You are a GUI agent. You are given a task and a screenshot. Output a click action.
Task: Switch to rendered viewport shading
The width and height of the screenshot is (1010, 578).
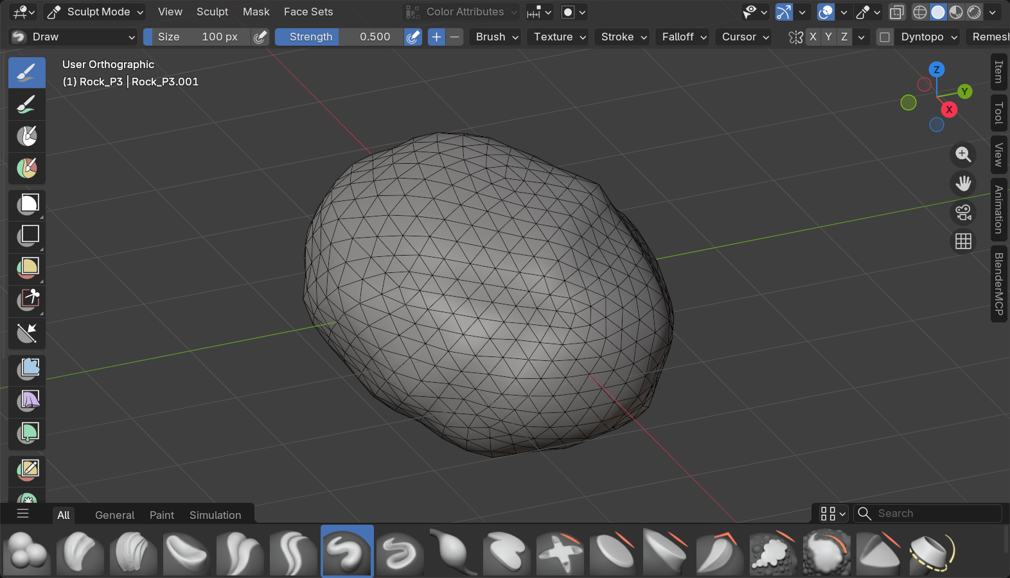(974, 12)
